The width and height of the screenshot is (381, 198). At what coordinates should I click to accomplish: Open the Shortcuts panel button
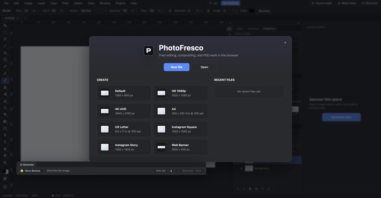[x=370, y=3]
